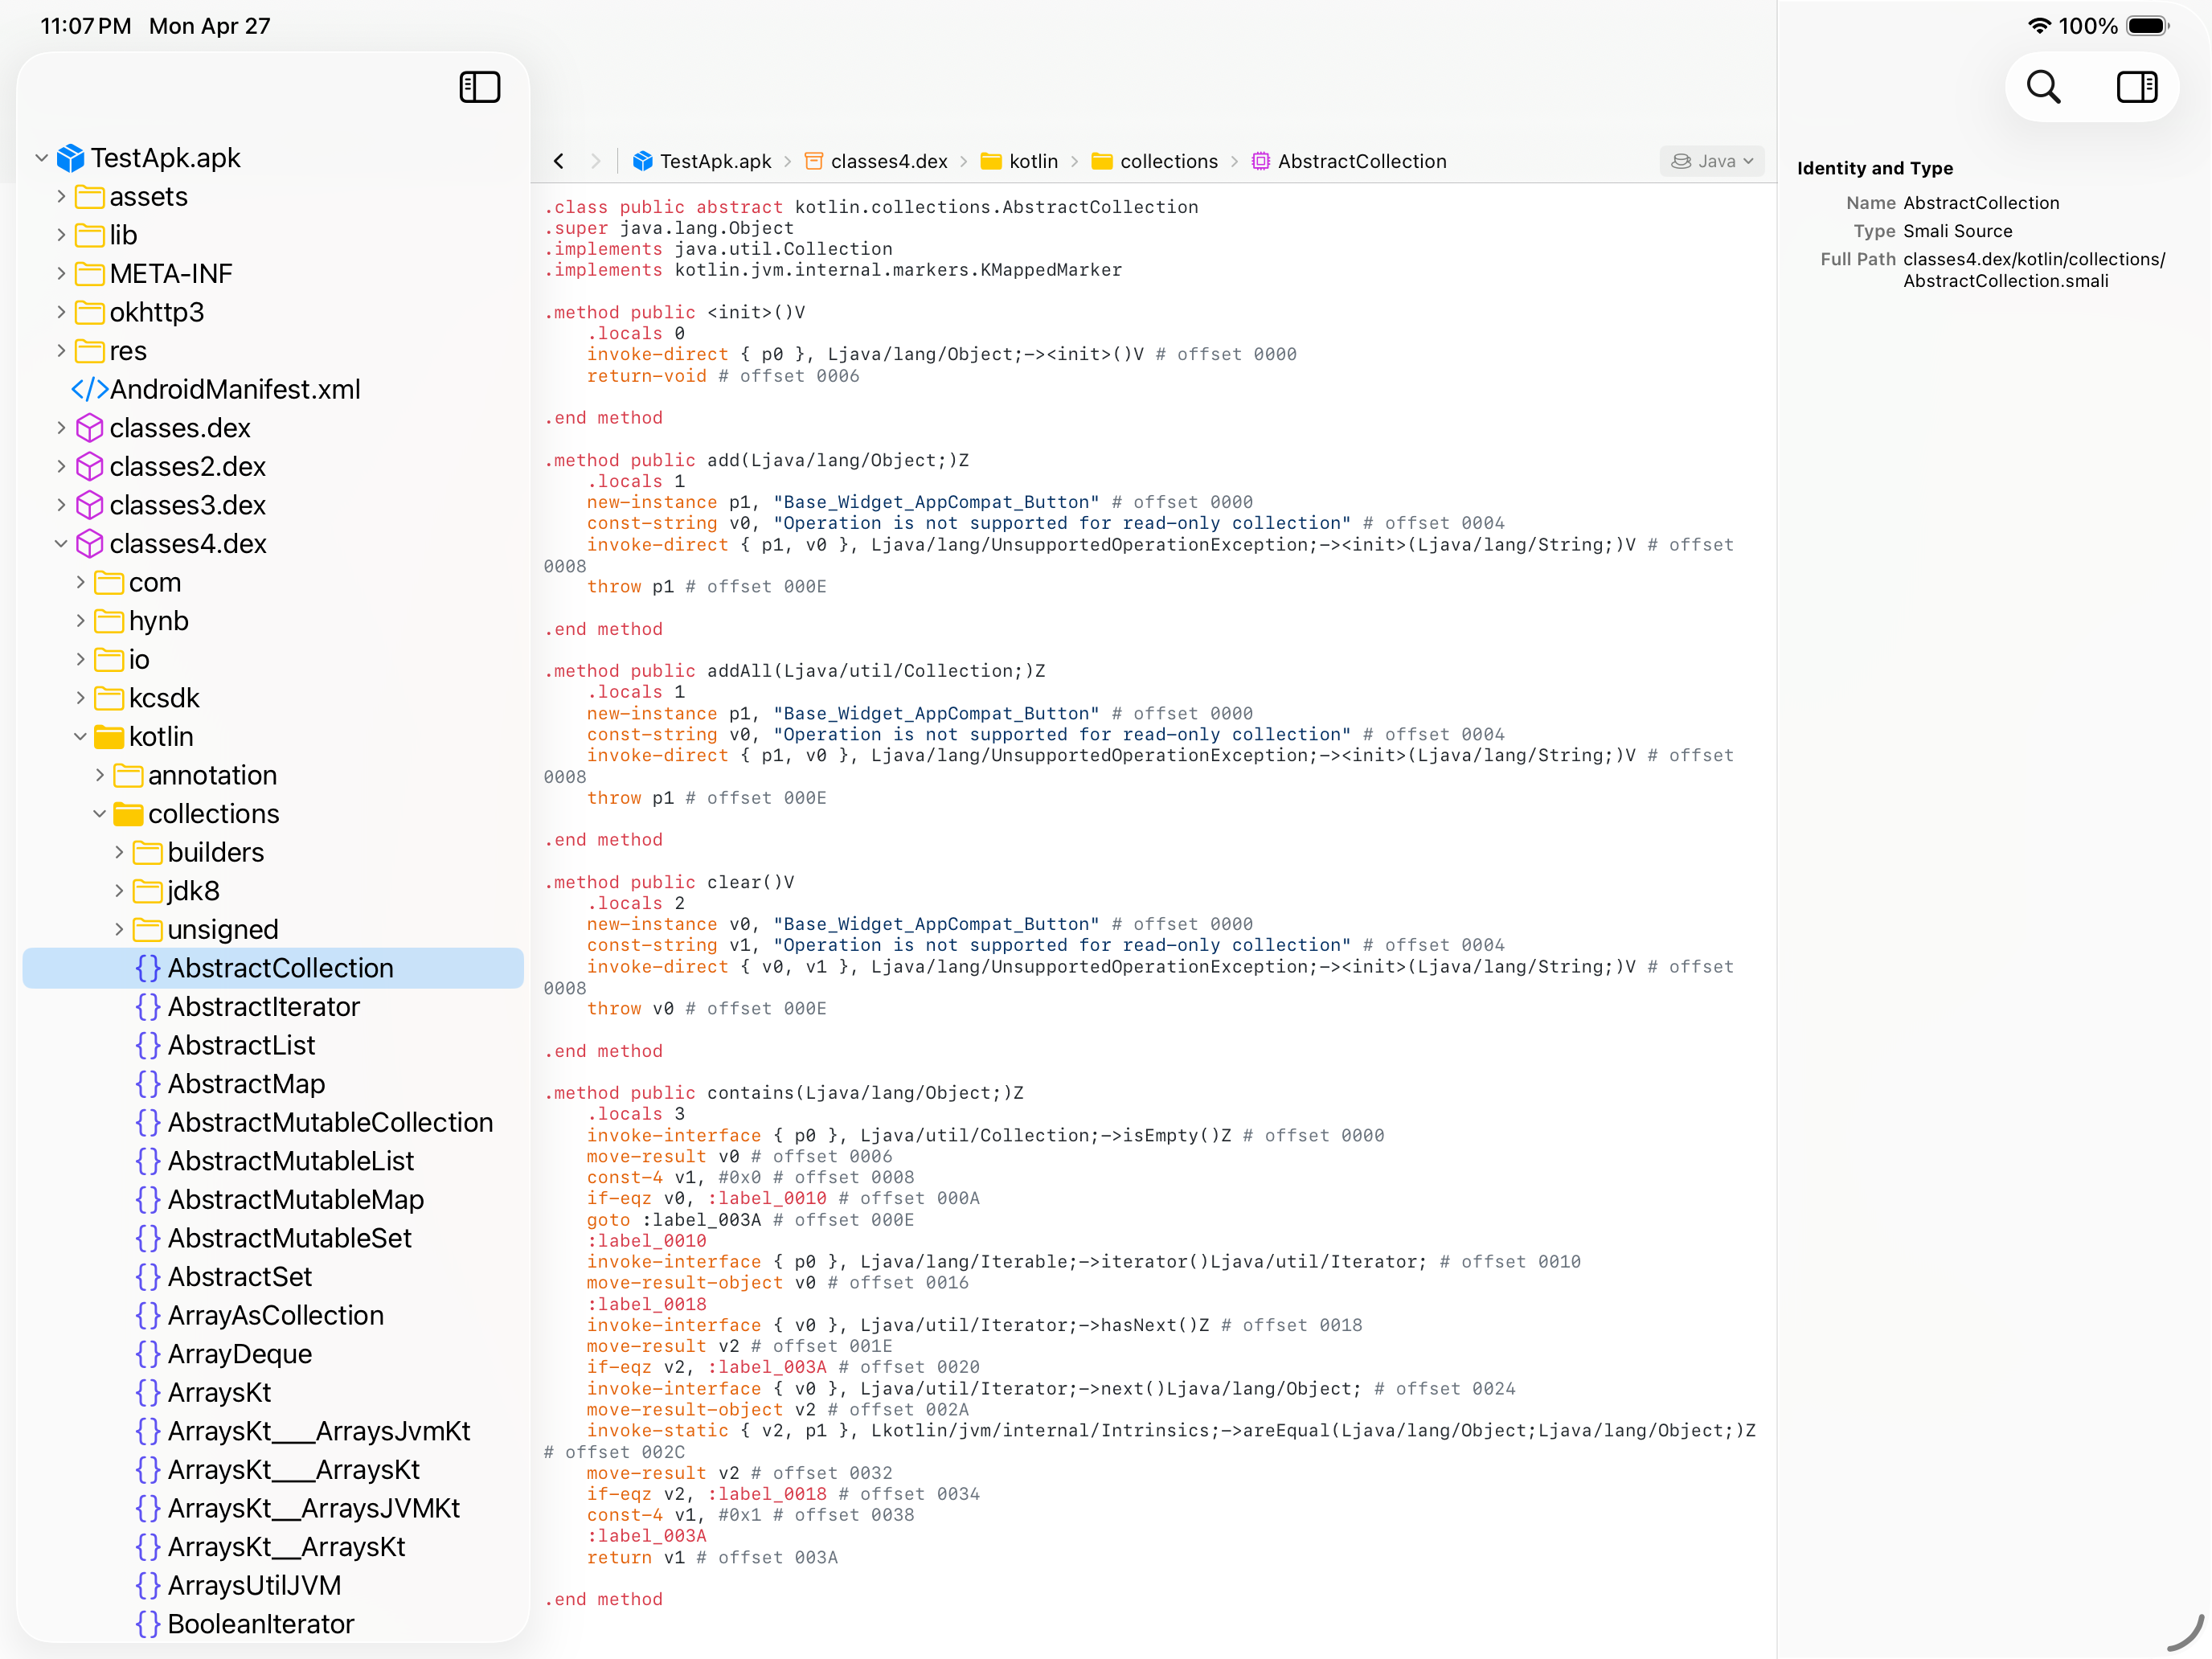Click the Full Path value text

[2033, 270]
